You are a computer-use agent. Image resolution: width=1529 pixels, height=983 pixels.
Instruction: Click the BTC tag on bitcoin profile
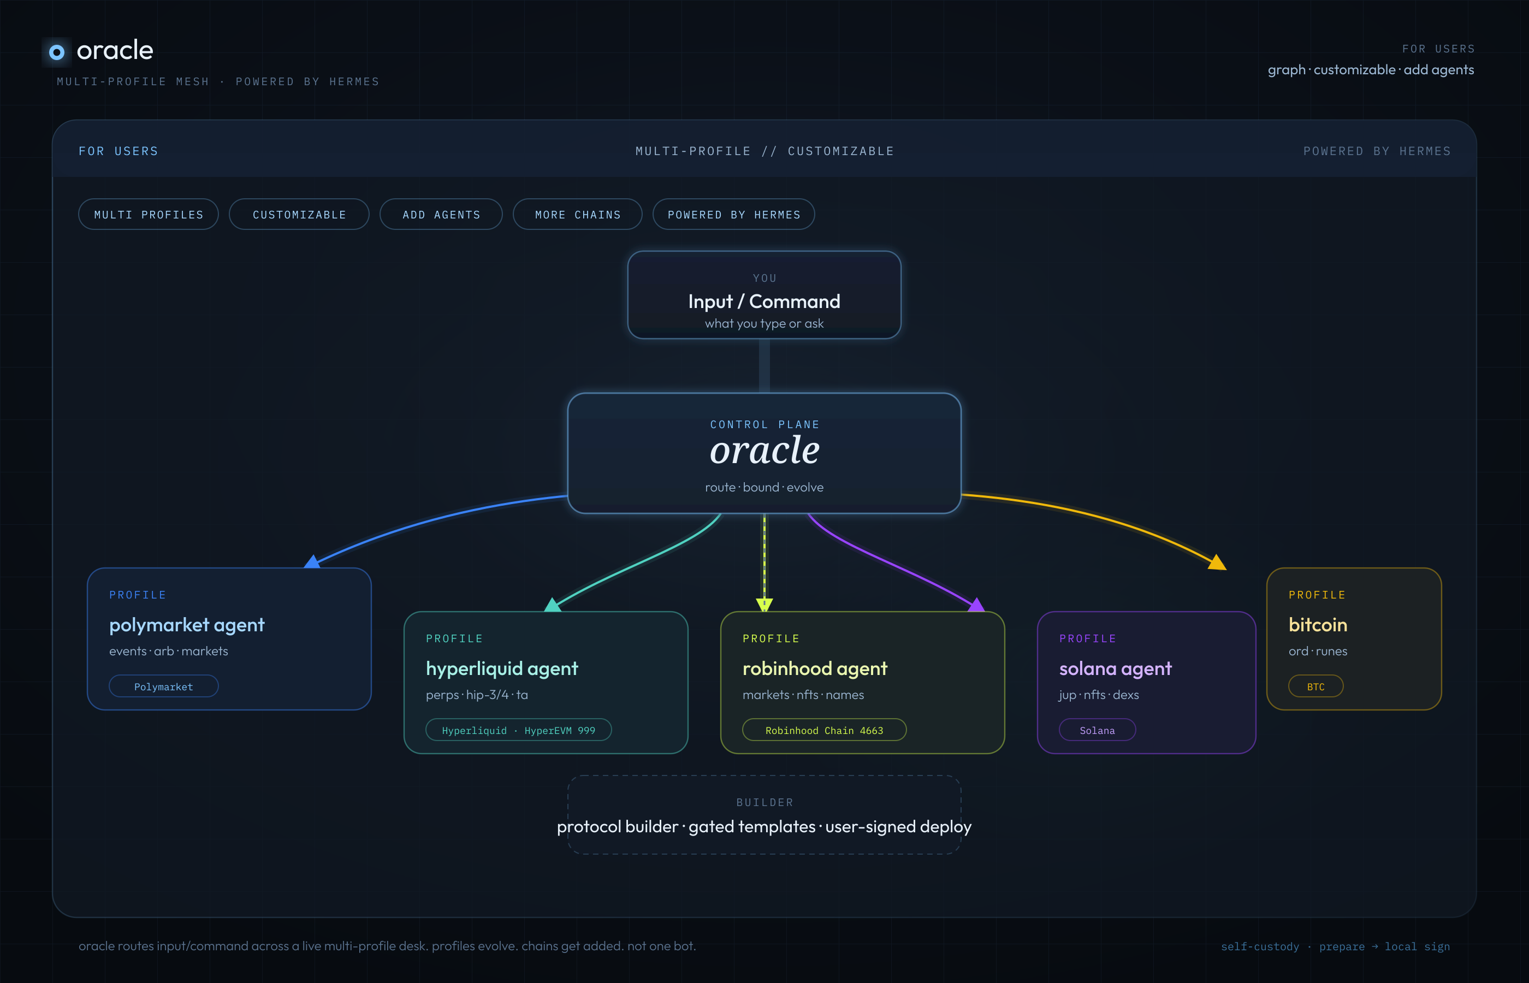(1316, 687)
